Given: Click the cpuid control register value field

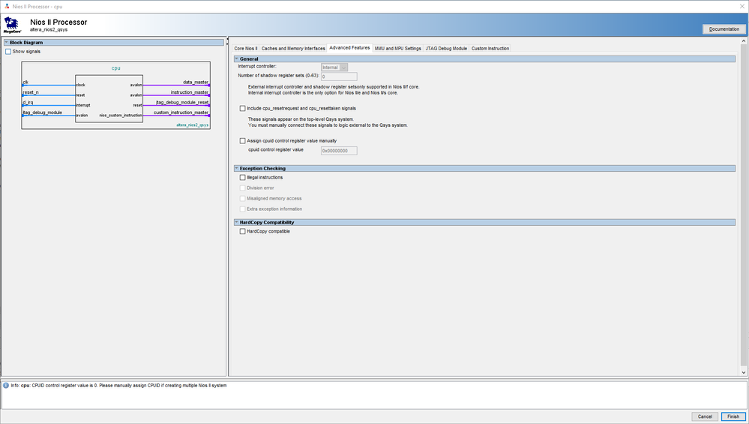Looking at the screenshot, I should pos(339,151).
